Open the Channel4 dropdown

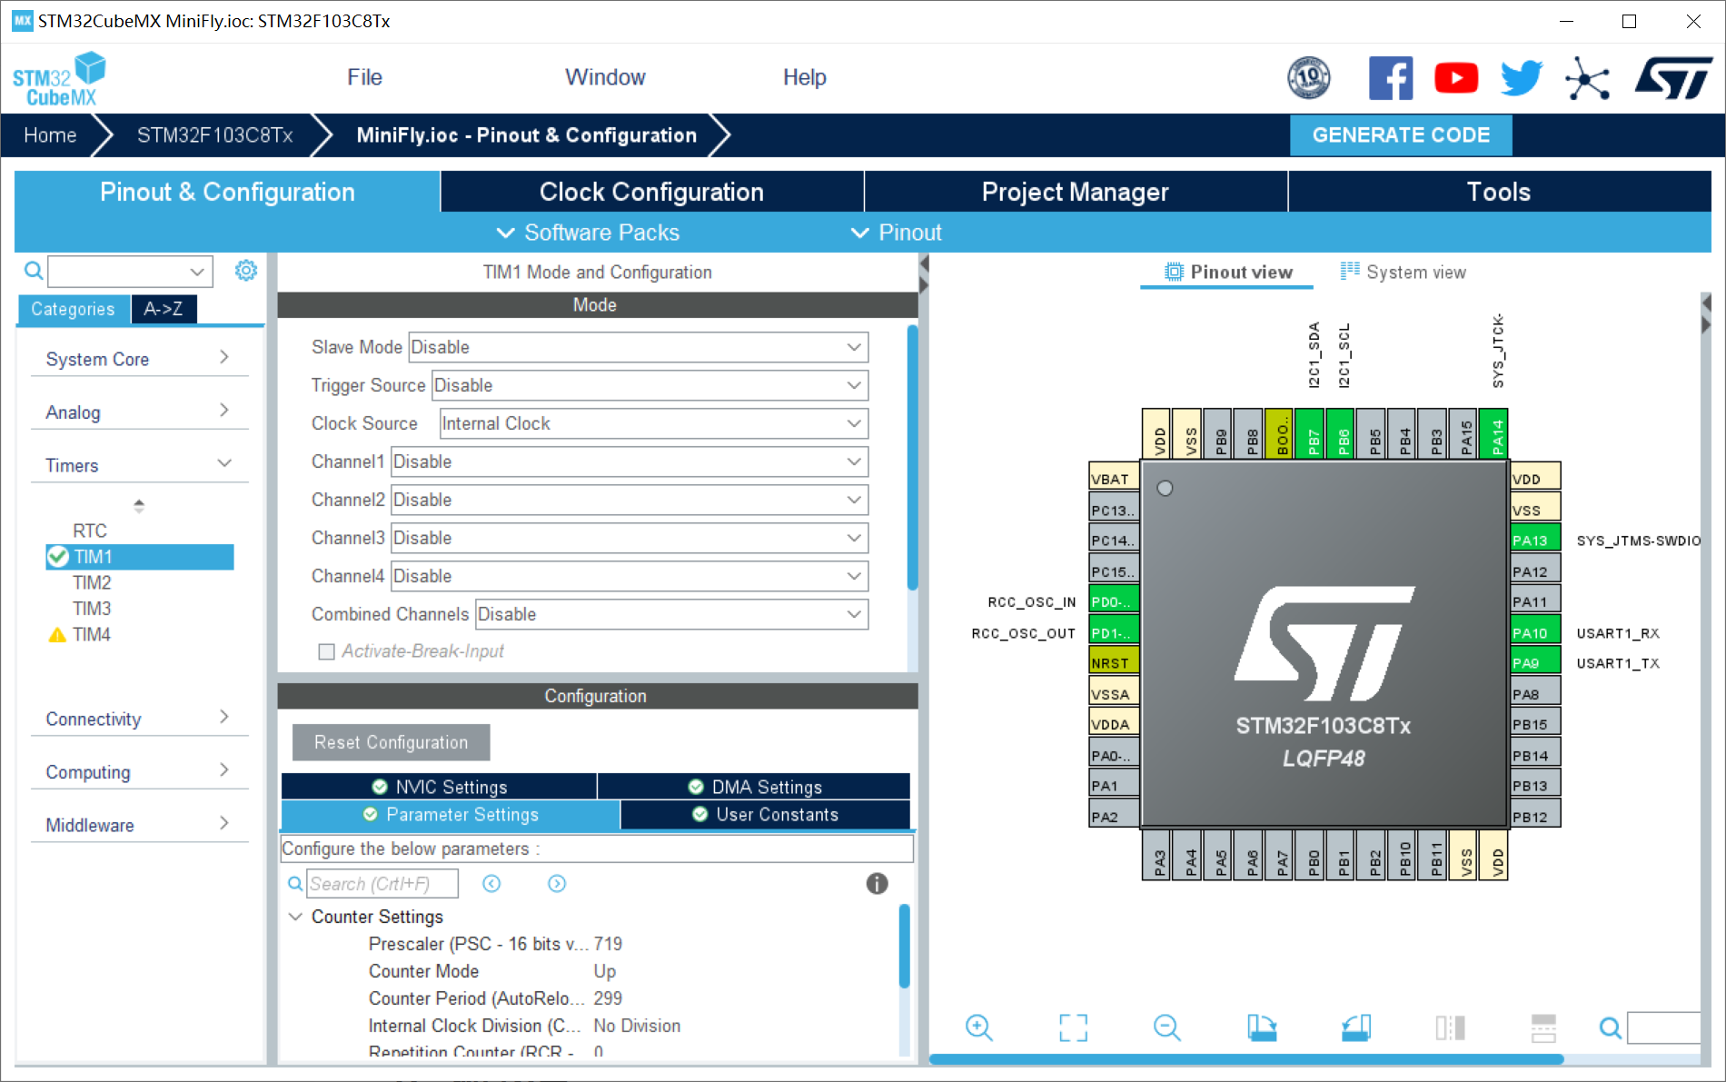click(630, 576)
